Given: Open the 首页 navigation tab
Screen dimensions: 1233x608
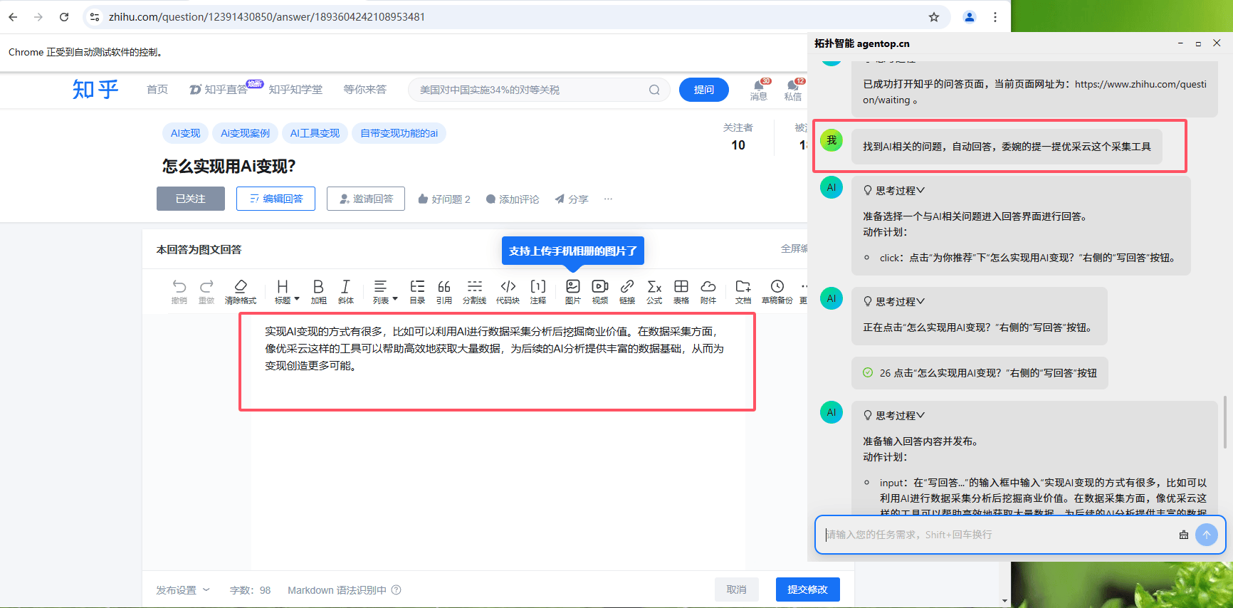Looking at the screenshot, I should point(157,90).
